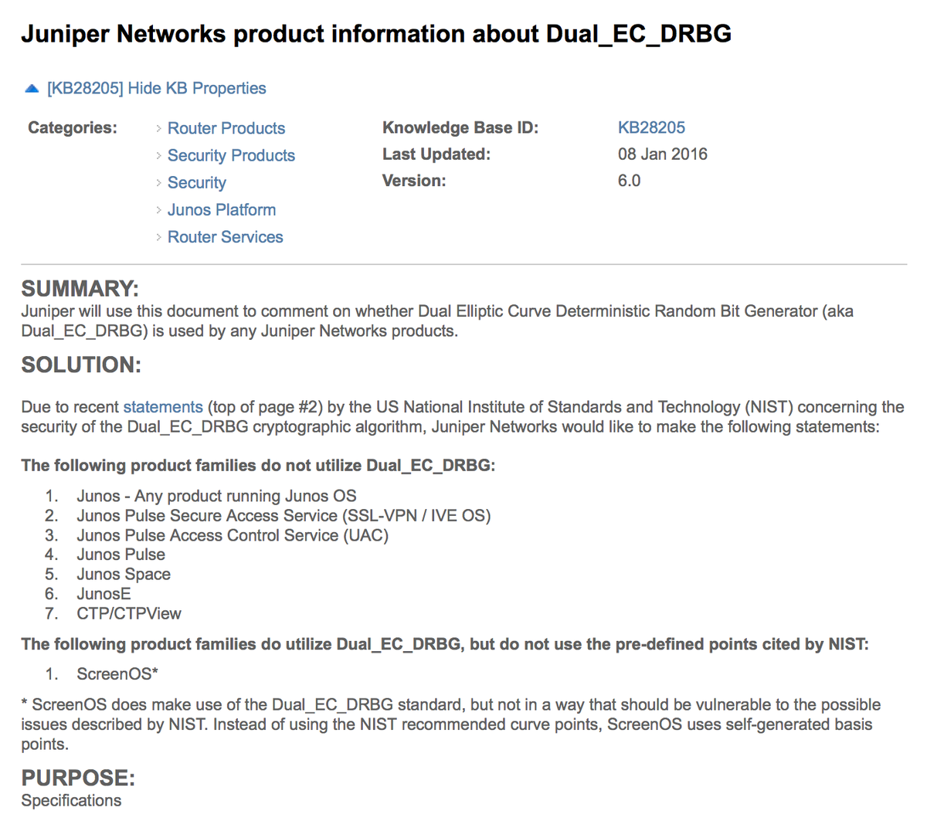Click the ScreenOS* list item
The image size is (927, 821).
click(117, 674)
